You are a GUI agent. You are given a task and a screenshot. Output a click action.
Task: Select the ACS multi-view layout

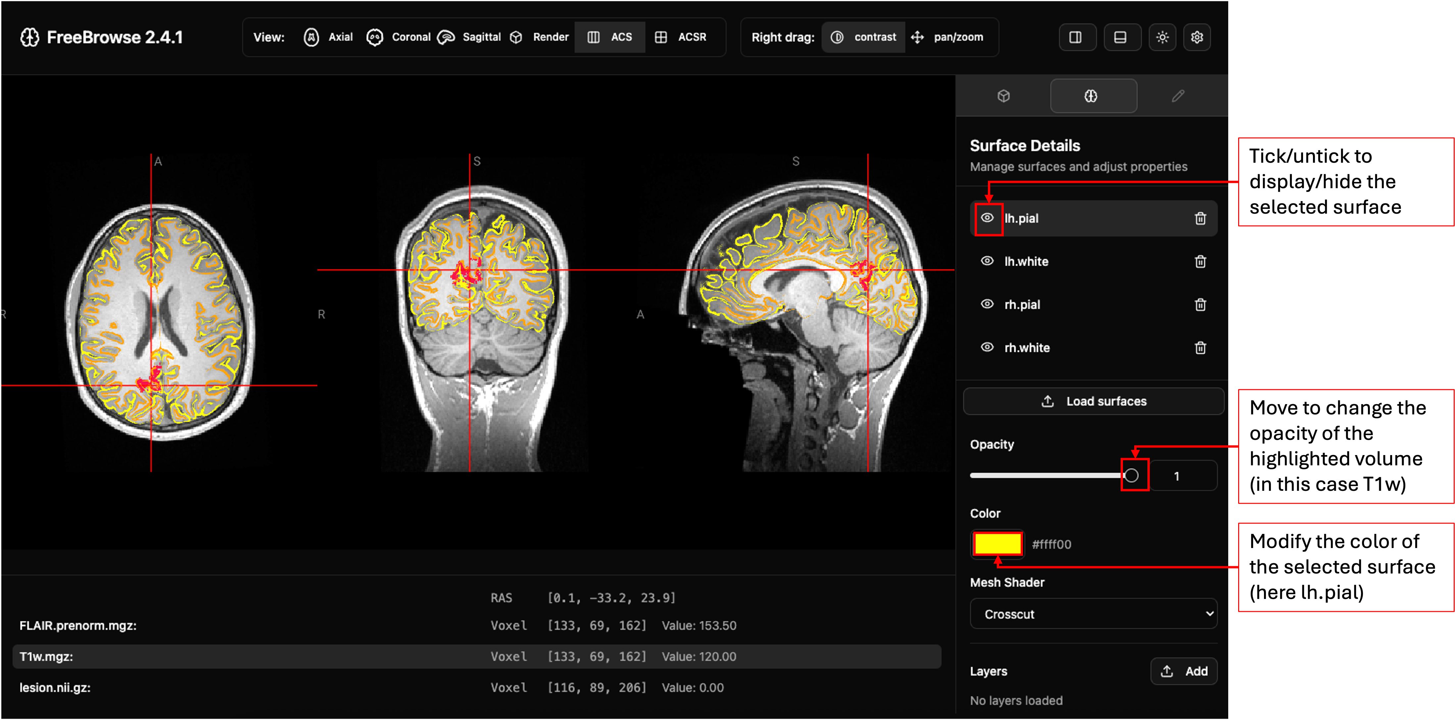(609, 37)
